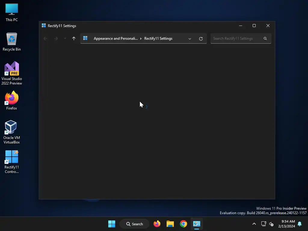
Task: Click the active Control Panel taskbar icon
Action: pos(197,224)
